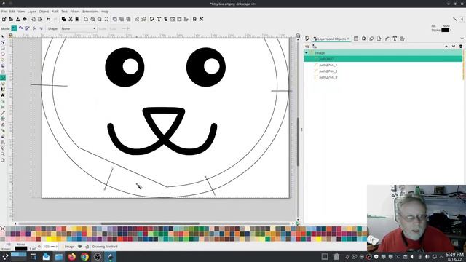Click the Import icon

point(33,20)
